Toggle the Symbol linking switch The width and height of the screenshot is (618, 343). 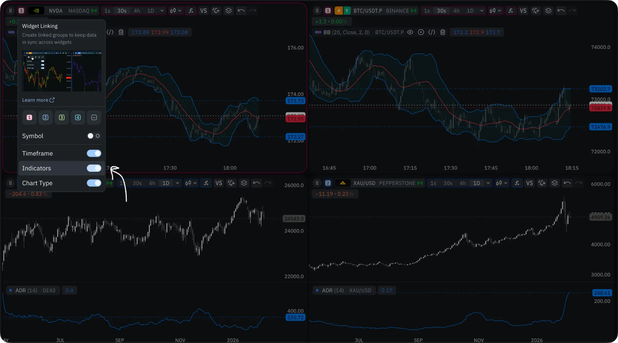click(x=94, y=136)
